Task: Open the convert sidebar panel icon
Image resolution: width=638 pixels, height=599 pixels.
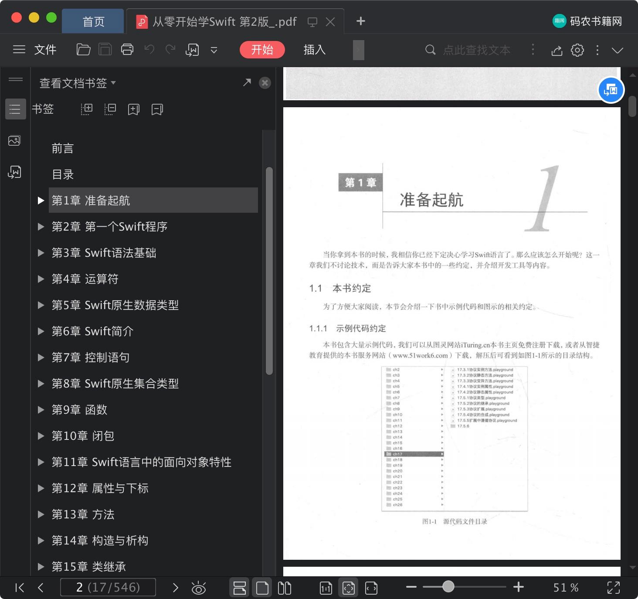Action: click(14, 172)
